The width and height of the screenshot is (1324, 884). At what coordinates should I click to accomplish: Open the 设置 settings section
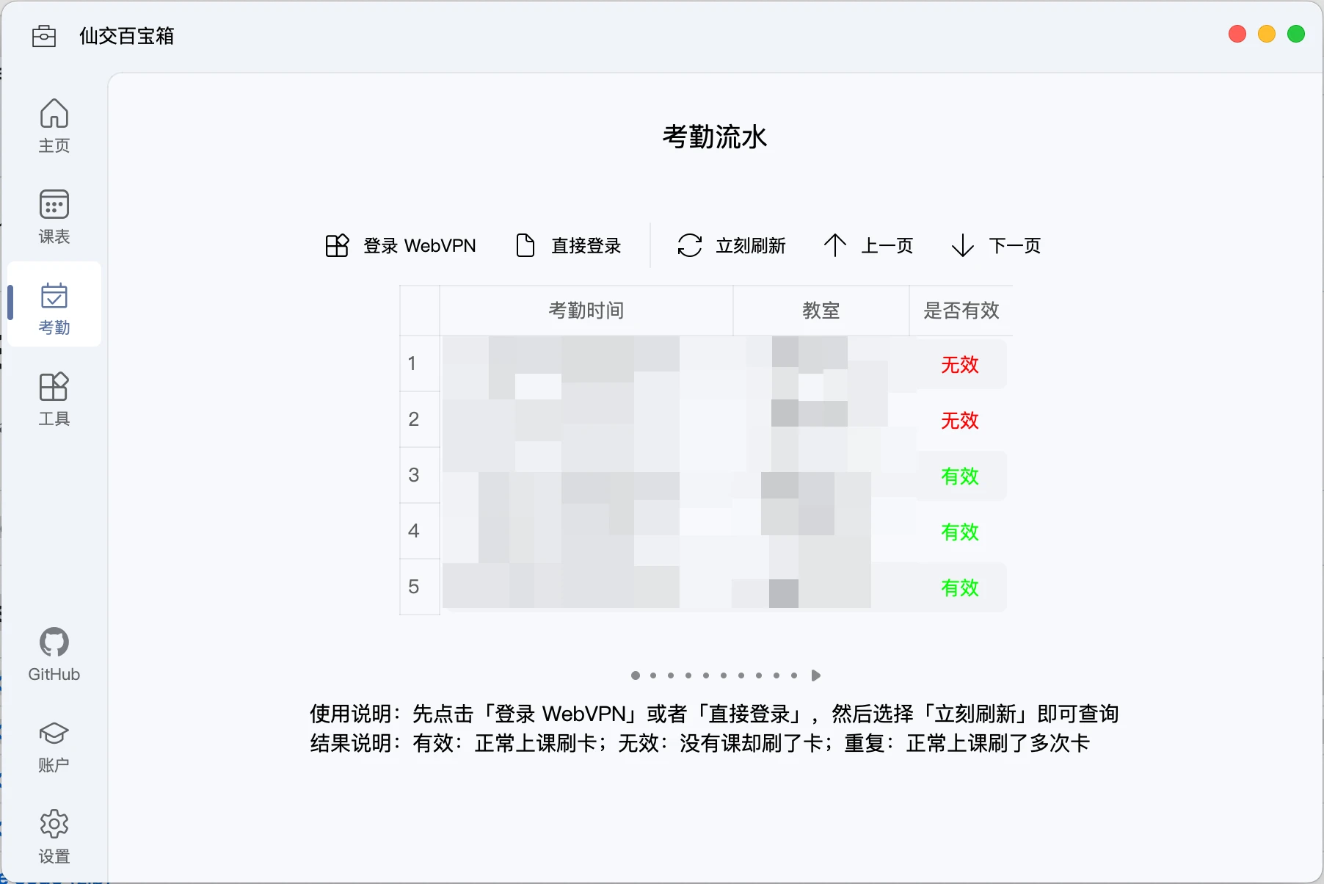point(54,836)
